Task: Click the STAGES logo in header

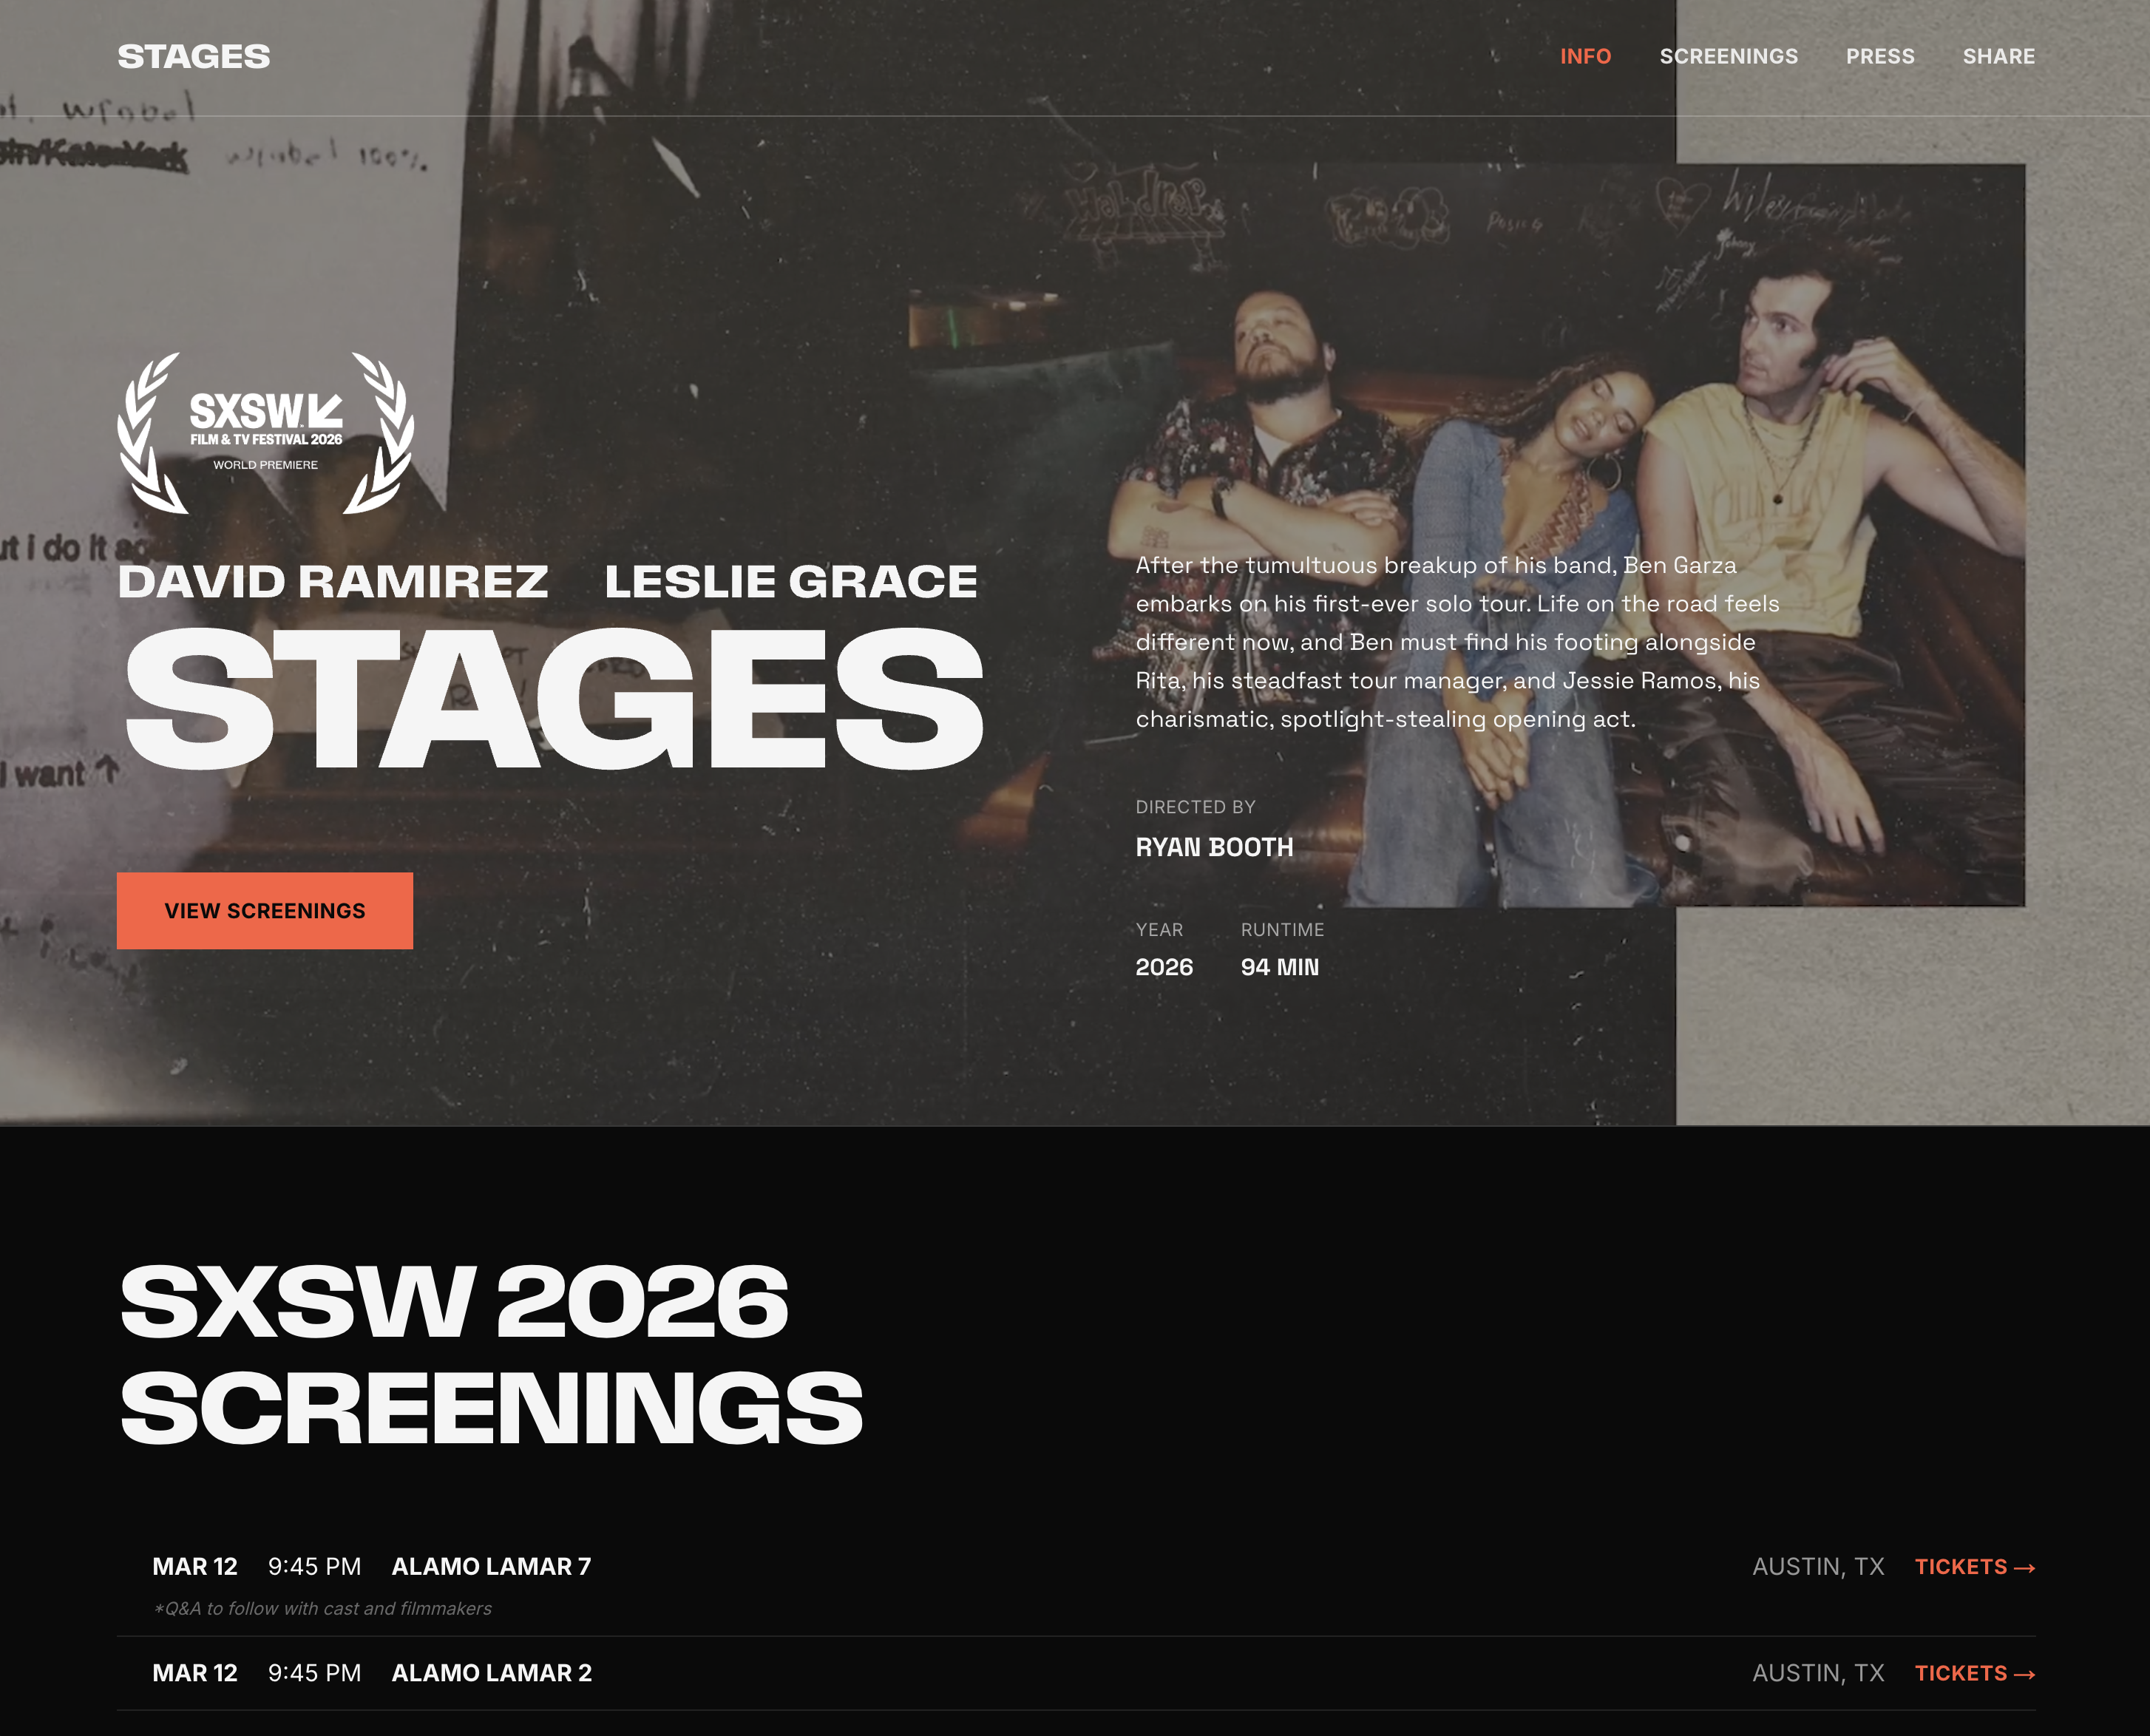Action: point(193,56)
